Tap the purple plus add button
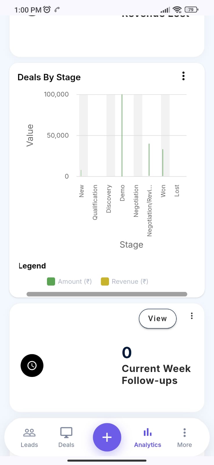Viewport: 214px width, 465px height. 107,437
